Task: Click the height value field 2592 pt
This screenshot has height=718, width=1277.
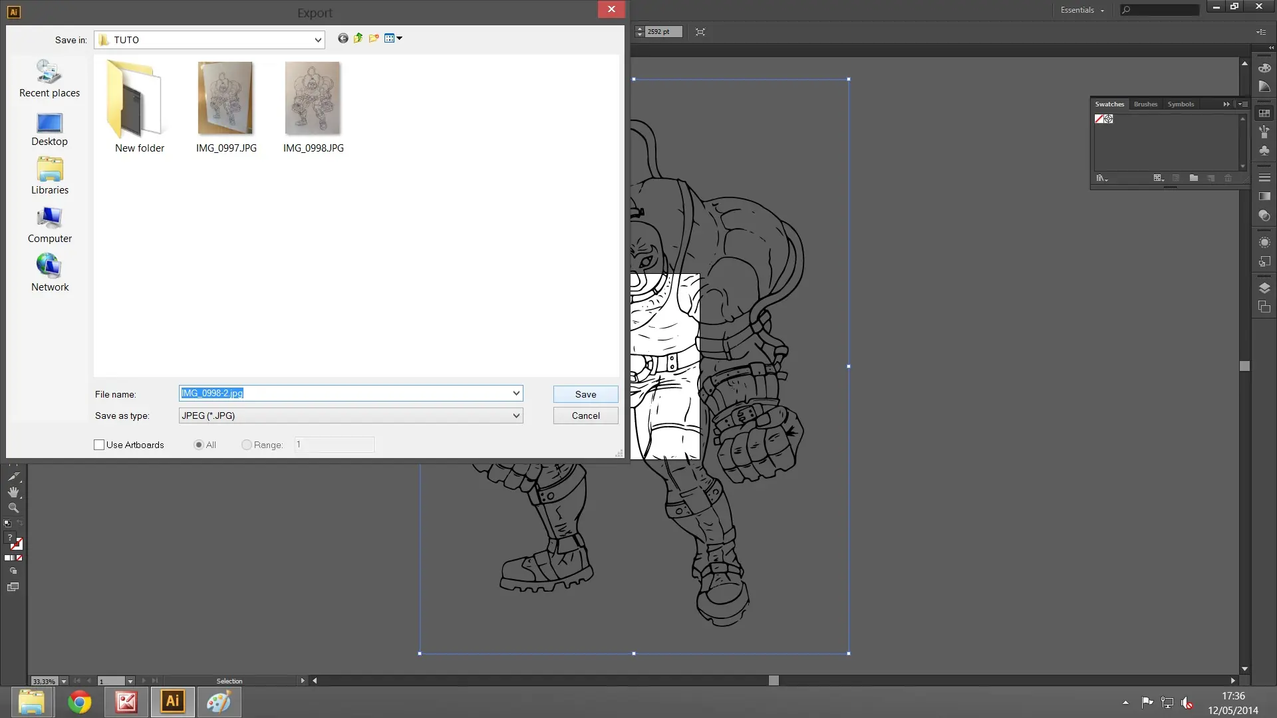Action: pos(664,32)
